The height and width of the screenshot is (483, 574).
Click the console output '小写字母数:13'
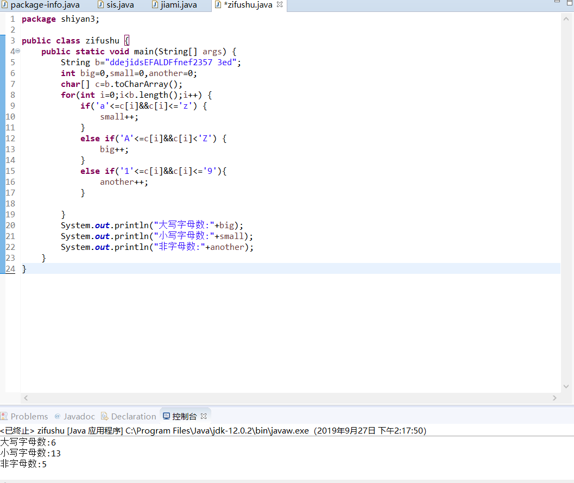[30, 453]
